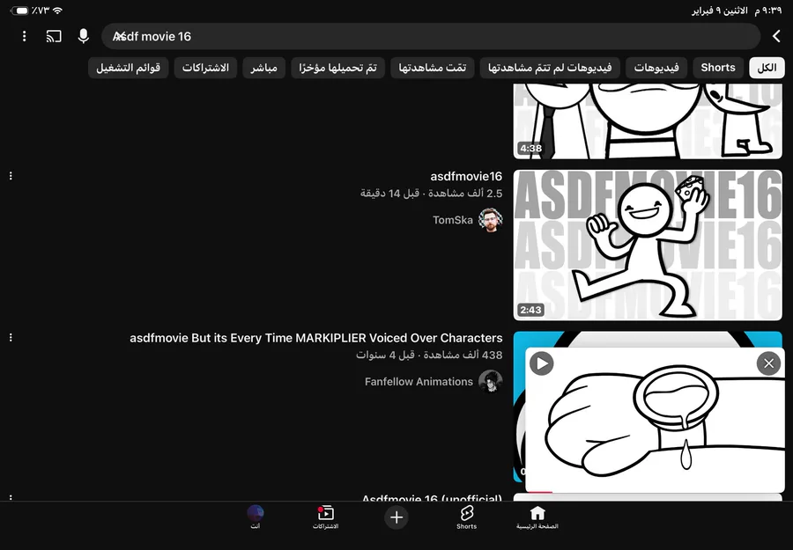Resume playback in the mini player
The image size is (793, 550).
(x=542, y=363)
